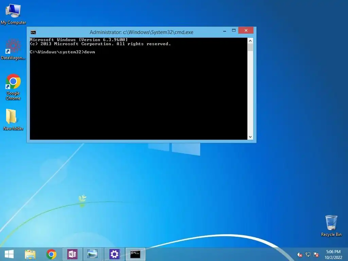Select the Google Chrome desktop shortcut
This screenshot has height=261, width=348.
click(x=13, y=87)
